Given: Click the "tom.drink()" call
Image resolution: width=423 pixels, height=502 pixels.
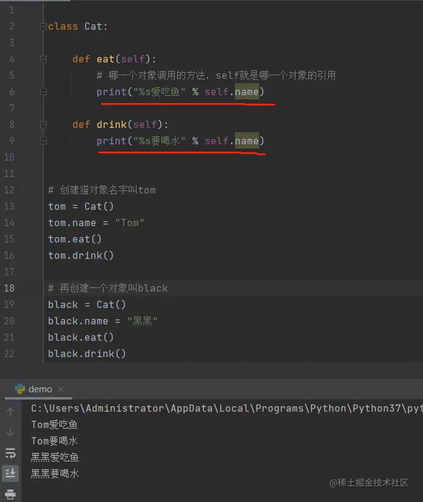Looking at the screenshot, I should click(x=81, y=255).
